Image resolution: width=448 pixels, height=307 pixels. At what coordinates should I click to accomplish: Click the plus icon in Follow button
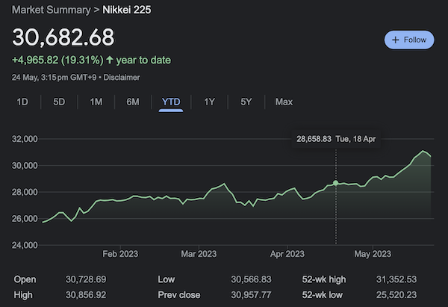click(396, 40)
